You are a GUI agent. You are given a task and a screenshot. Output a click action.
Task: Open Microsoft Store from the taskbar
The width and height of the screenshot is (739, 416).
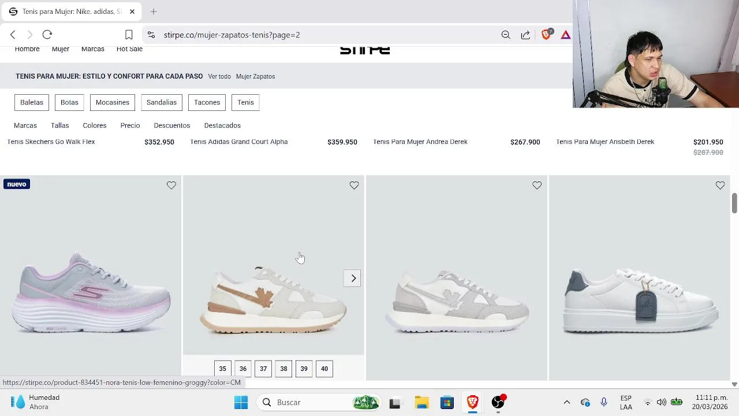(x=447, y=402)
